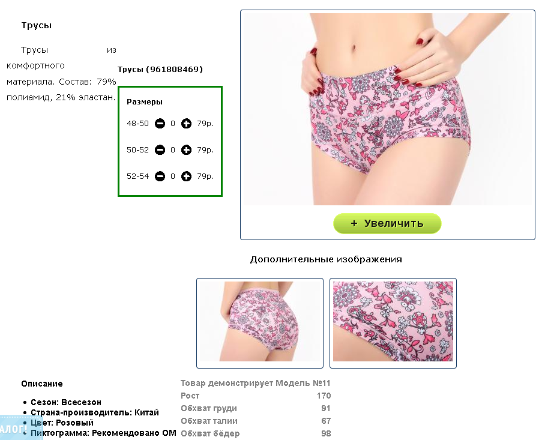Increase quantity for size 50-52

186,150
